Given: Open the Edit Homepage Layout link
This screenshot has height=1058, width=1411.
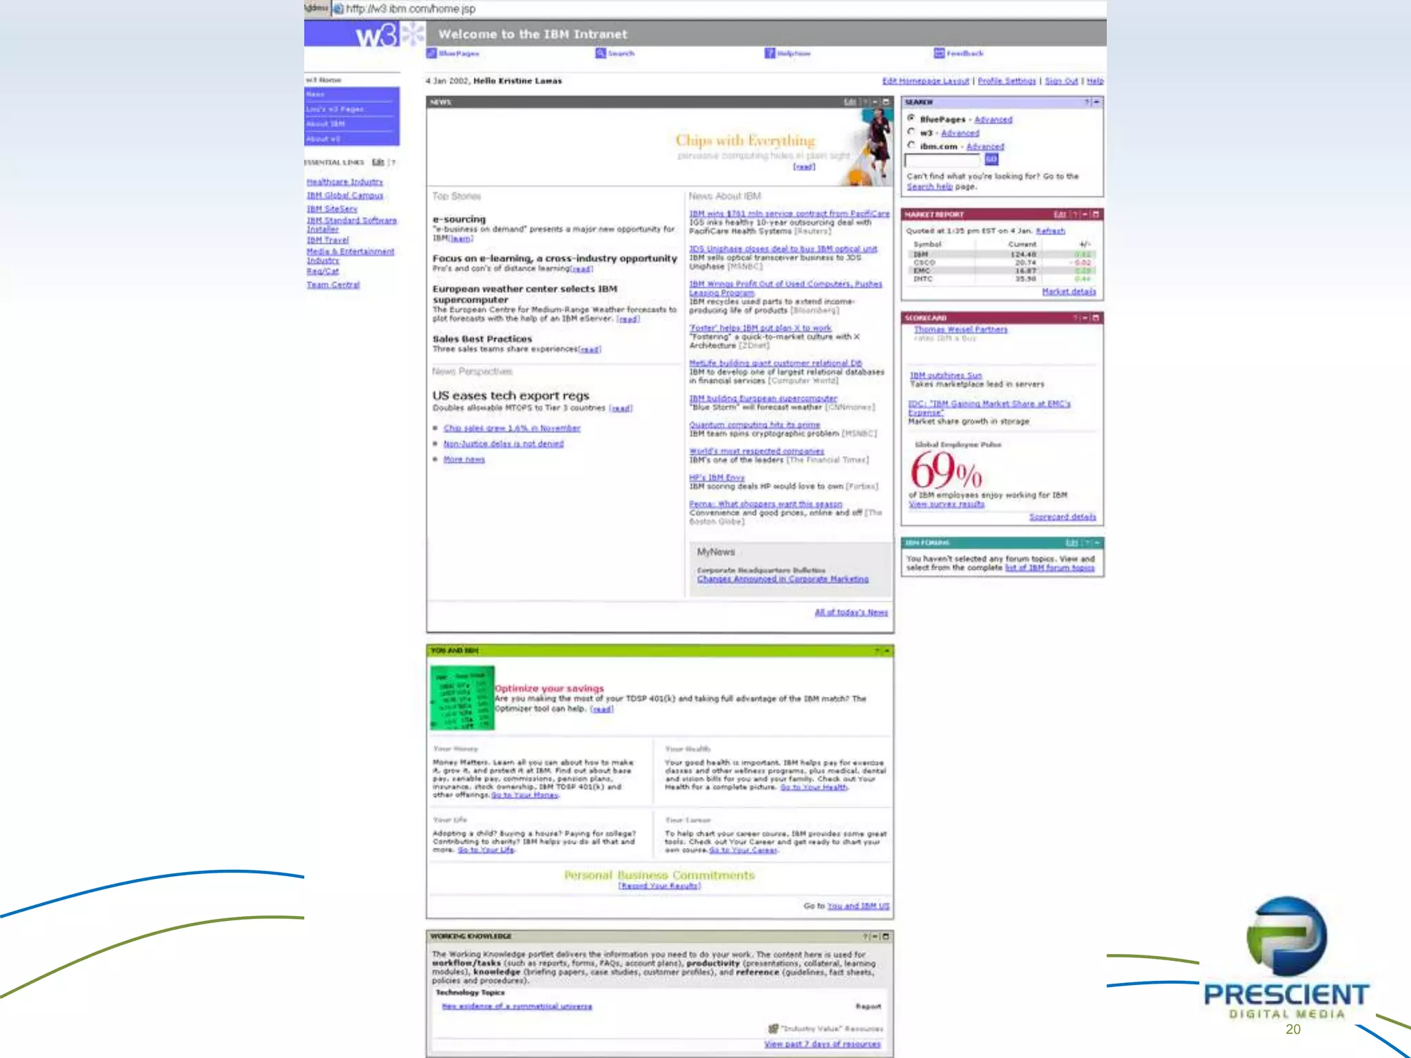Looking at the screenshot, I should [925, 81].
